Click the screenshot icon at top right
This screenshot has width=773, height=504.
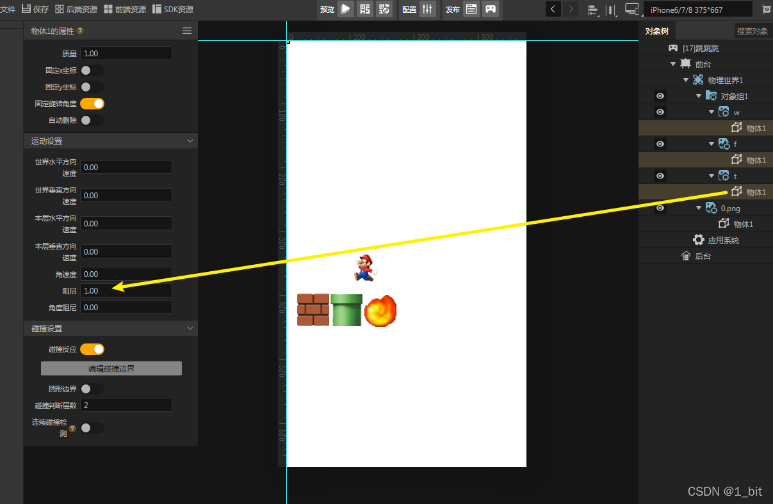pyautogui.click(x=766, y=9)
